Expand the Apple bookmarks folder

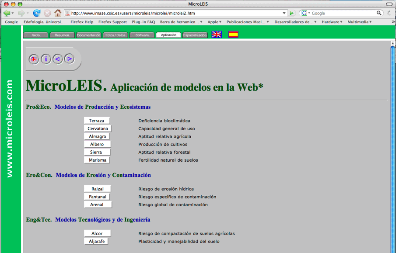214,22
